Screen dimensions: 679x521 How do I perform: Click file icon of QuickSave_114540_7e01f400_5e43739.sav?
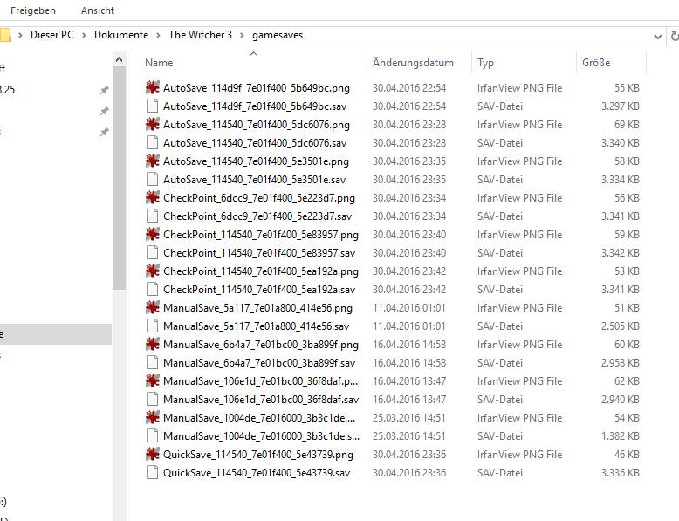point(152,473)
